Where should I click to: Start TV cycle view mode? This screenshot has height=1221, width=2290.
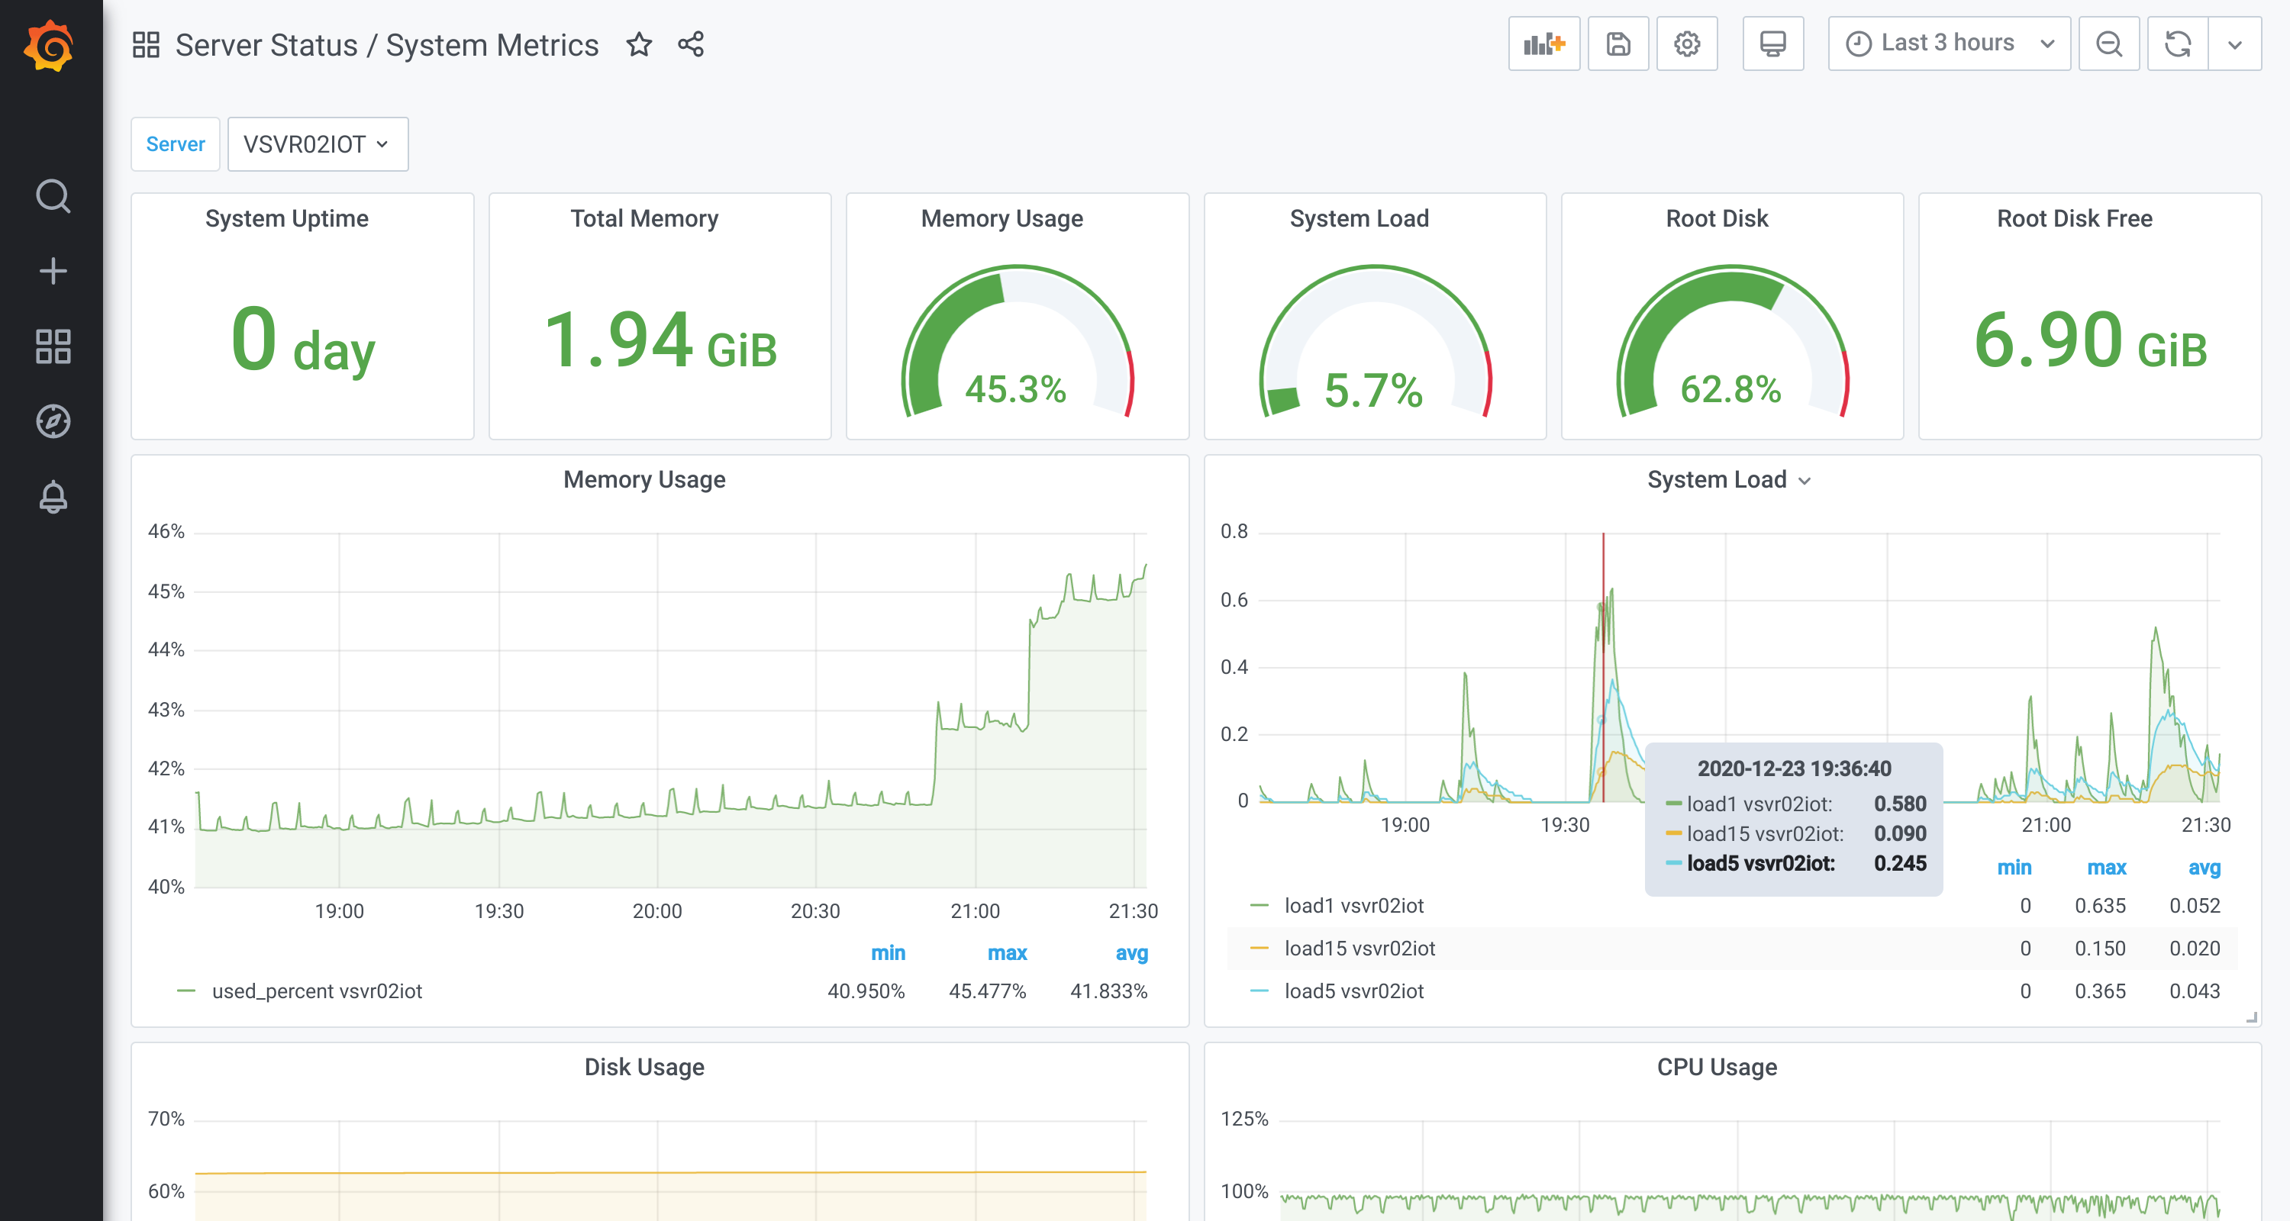(1772, 43)
